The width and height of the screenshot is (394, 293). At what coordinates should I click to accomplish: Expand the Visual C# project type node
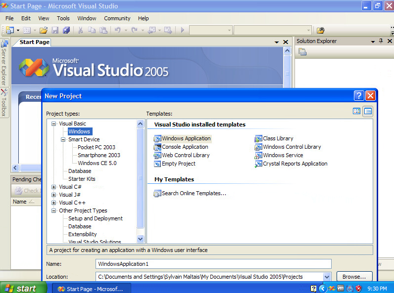coord(54,187)
